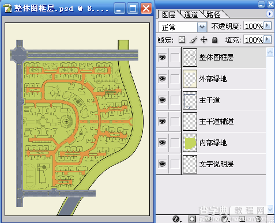Open the 不透明度 opacity slider arrow
275x223 pixels.
pos(267,25)
